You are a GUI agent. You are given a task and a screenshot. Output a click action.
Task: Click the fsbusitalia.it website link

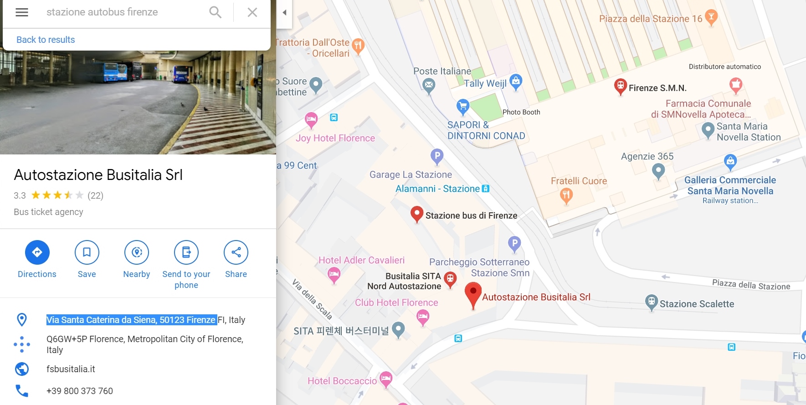click(71, 369)
